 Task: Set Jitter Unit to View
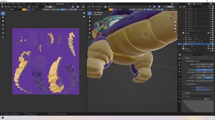200,78
